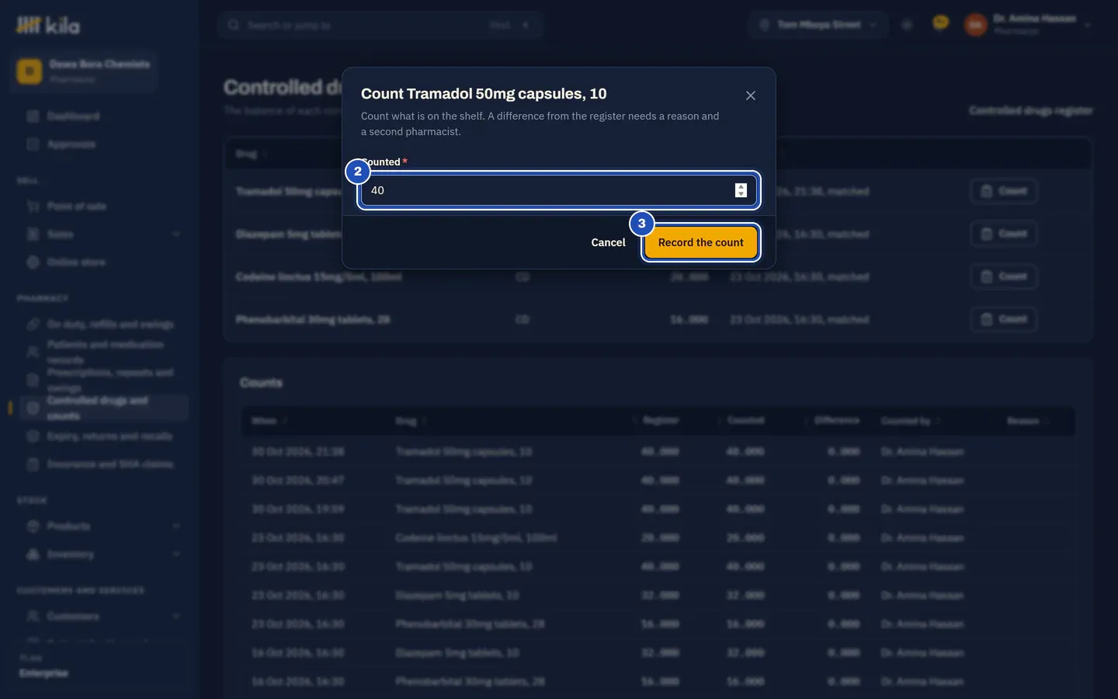Screen dimensions: 1118x699
Task: Expand the Products section in the sidebar
Action: (x=102, y=527)
